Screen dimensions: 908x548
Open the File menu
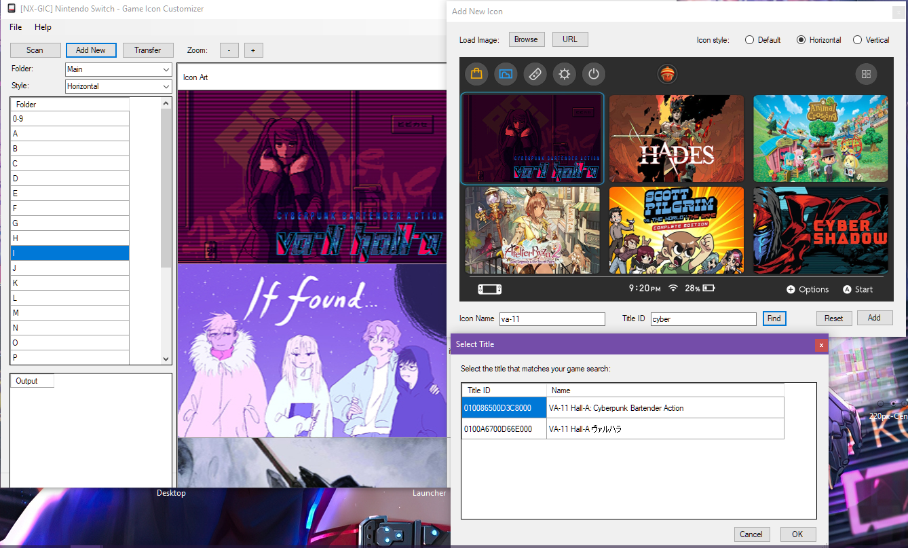16,27
